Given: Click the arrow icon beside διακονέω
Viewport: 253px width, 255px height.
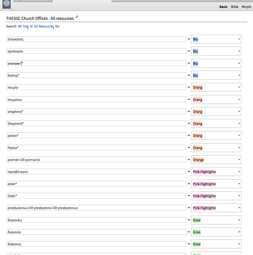Looking at the screenshot, I should click(x=188, y=220).
